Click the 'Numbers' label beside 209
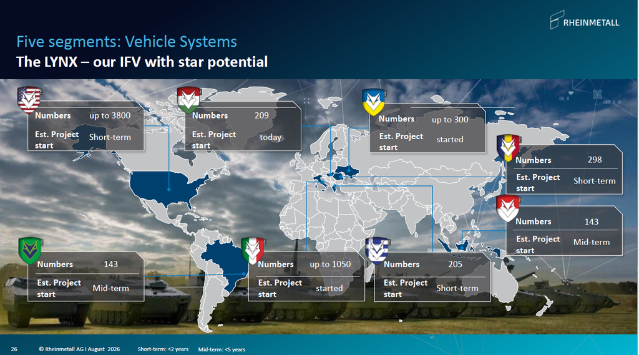 (210, 115)
